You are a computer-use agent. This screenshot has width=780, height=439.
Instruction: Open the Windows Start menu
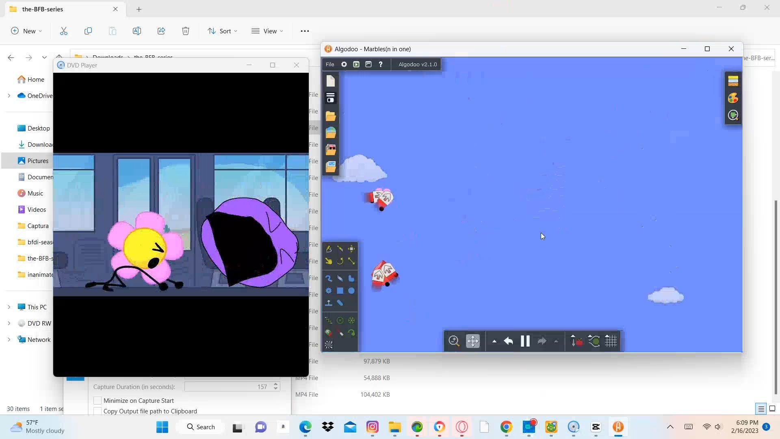[x=162, y=427]
